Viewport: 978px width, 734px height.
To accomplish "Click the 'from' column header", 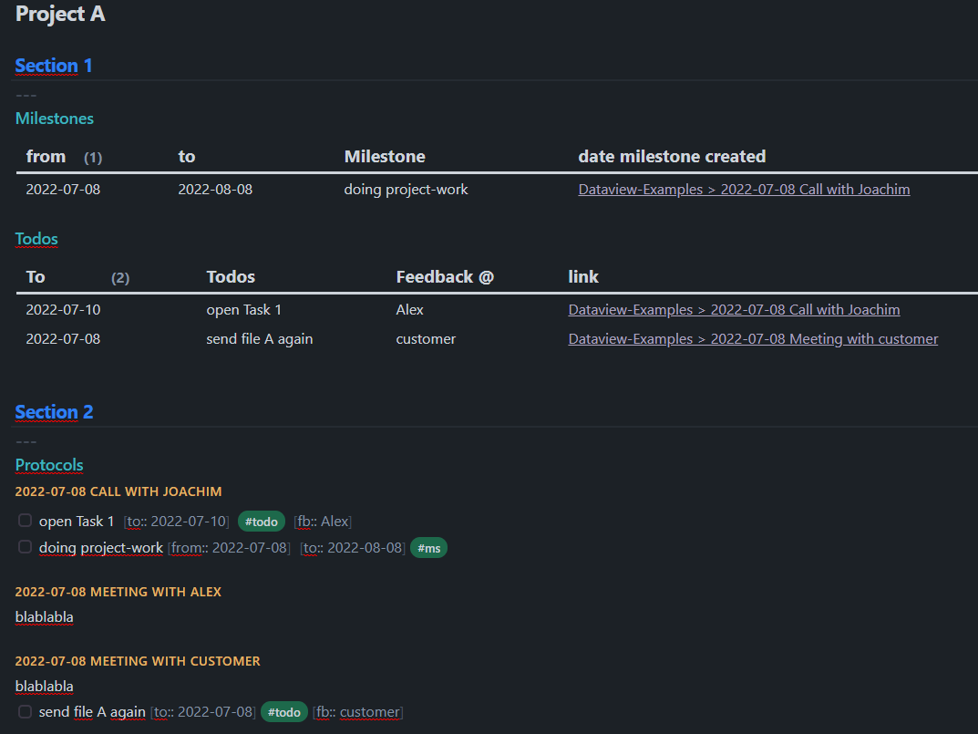I will (x=46, y=157).
